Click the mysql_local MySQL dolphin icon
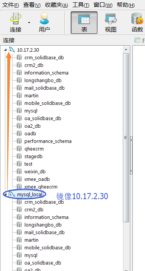 (x=12, y=194)
